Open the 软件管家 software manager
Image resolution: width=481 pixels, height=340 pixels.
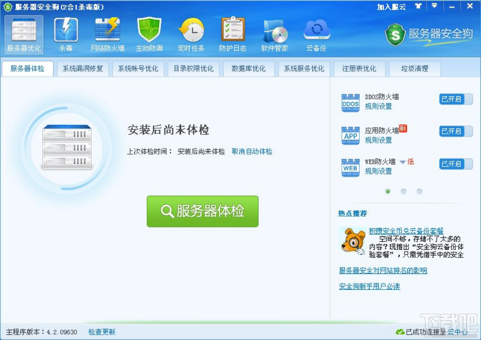[275, 33]
